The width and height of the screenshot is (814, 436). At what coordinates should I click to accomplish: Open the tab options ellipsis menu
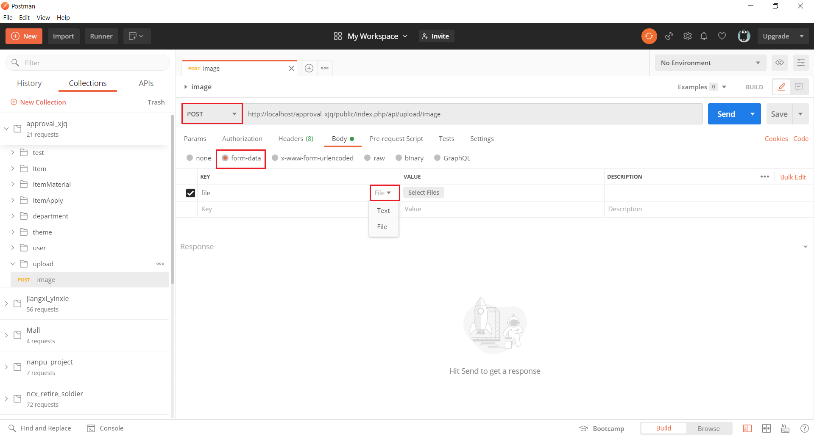click(325, 68)
